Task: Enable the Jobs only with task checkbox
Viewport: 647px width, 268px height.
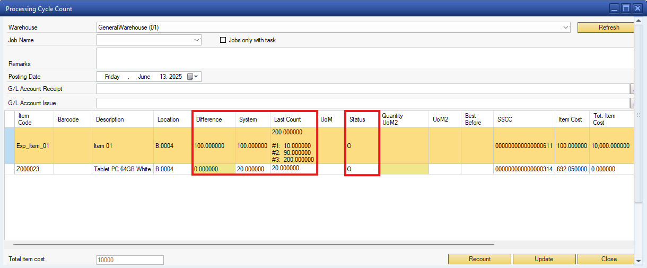Action: click(x=223, y=40)
